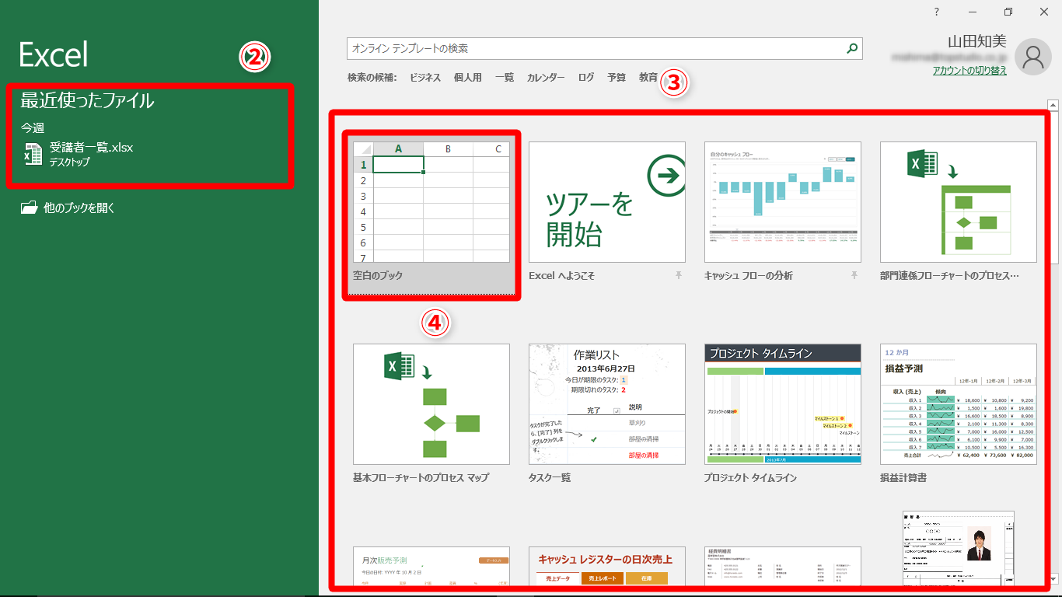This screenshot has height=597, width=1062.
Task: Search suggested category カレンダー
Action: 546,78
